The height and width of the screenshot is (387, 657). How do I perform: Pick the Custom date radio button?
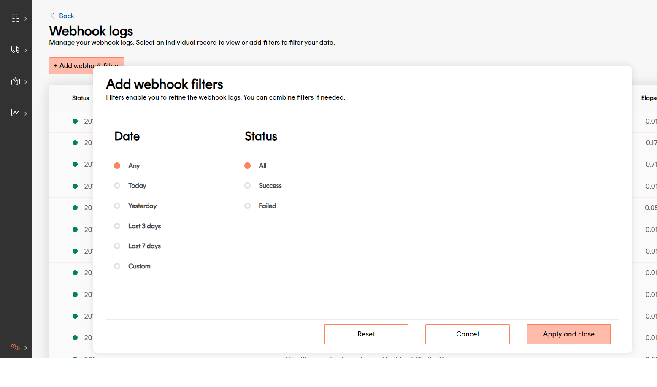tap(117, 266)
